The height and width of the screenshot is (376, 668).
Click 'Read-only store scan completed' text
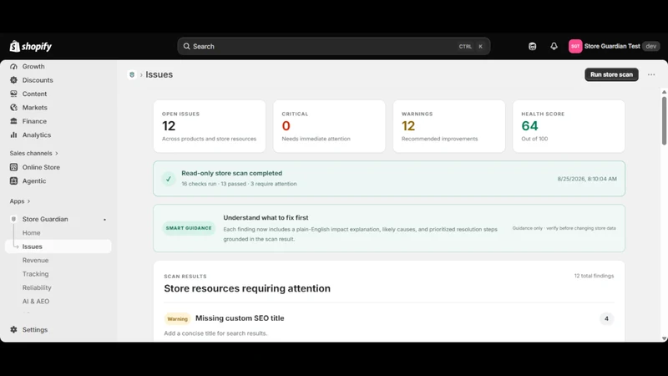coord(232,173)
